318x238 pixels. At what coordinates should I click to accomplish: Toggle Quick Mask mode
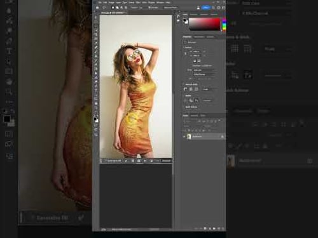click(x=96, y=126)
